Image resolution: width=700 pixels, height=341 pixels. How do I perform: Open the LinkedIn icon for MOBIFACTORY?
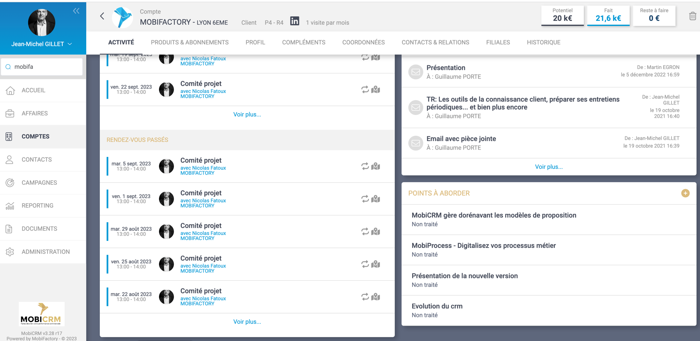point(294,21)
